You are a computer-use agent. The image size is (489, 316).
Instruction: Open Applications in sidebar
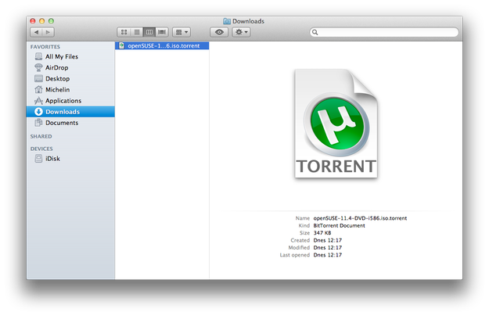tap(70, 101)
